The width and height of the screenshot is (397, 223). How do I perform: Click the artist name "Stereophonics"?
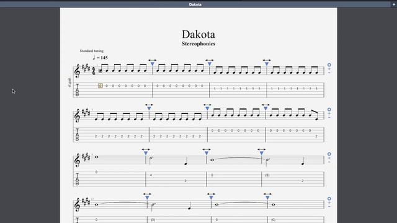[198, 44]
